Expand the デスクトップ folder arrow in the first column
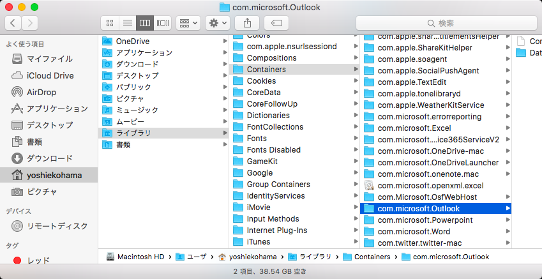Viewport: 542px width, 279px height. (225, 75)
